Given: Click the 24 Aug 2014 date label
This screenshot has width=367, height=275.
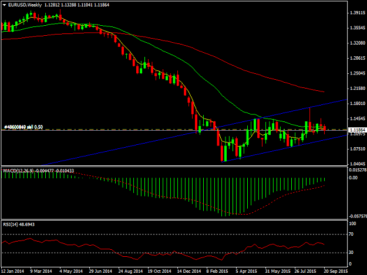Looking at the screenshot, I should (x=130, y=271).
